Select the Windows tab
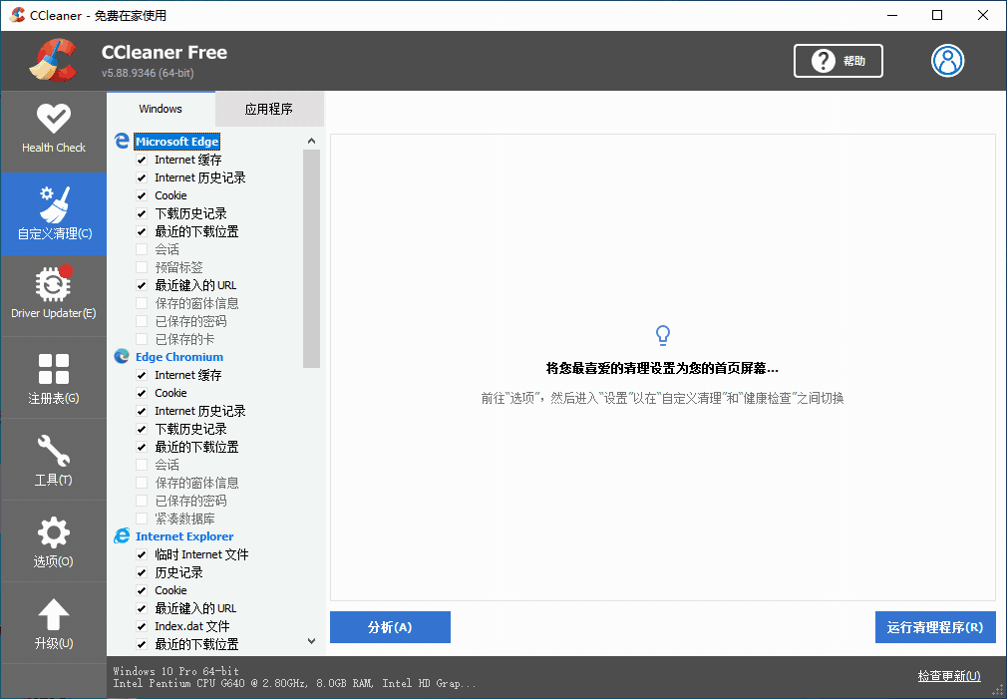Viewport: 1007px width, 699px height. tap(161, 108)
